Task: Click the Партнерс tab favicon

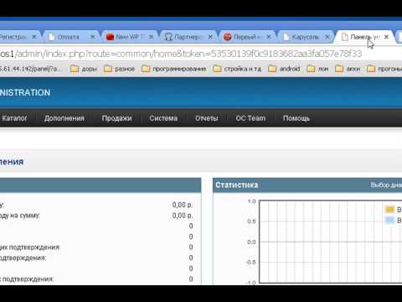Action: point(168,37)
